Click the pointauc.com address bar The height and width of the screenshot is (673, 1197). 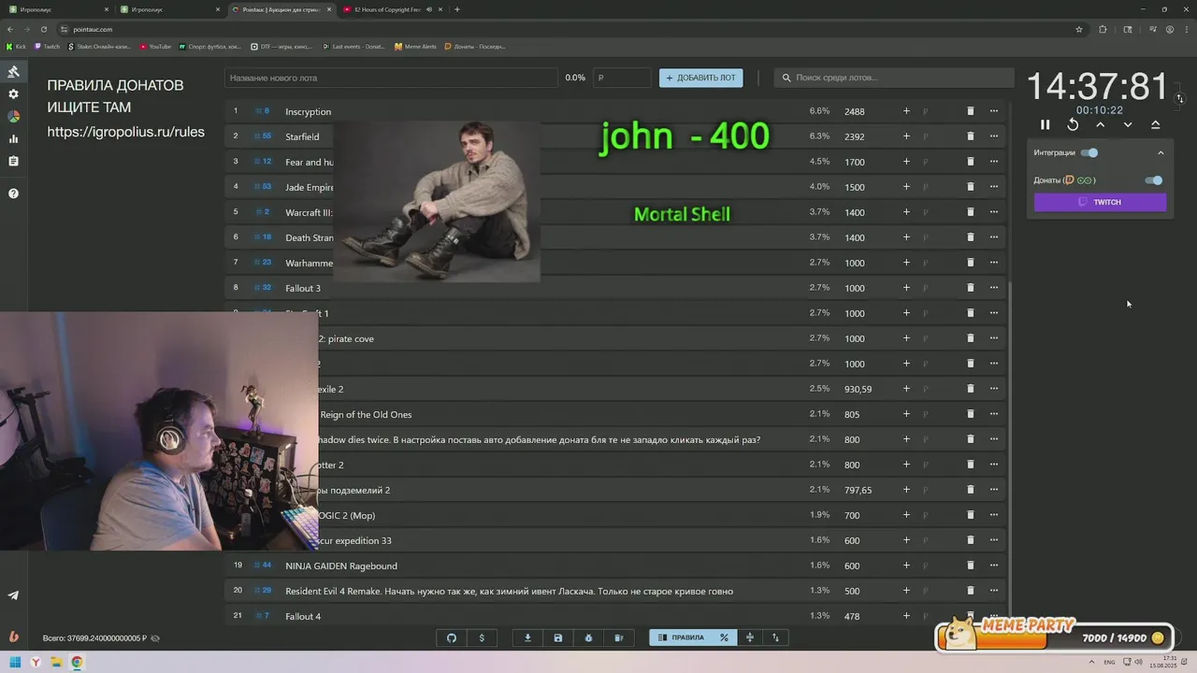pos(561,29)
